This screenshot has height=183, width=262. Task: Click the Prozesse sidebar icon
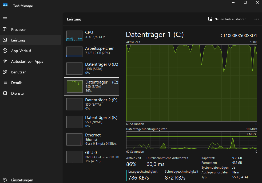coord(5,29)
